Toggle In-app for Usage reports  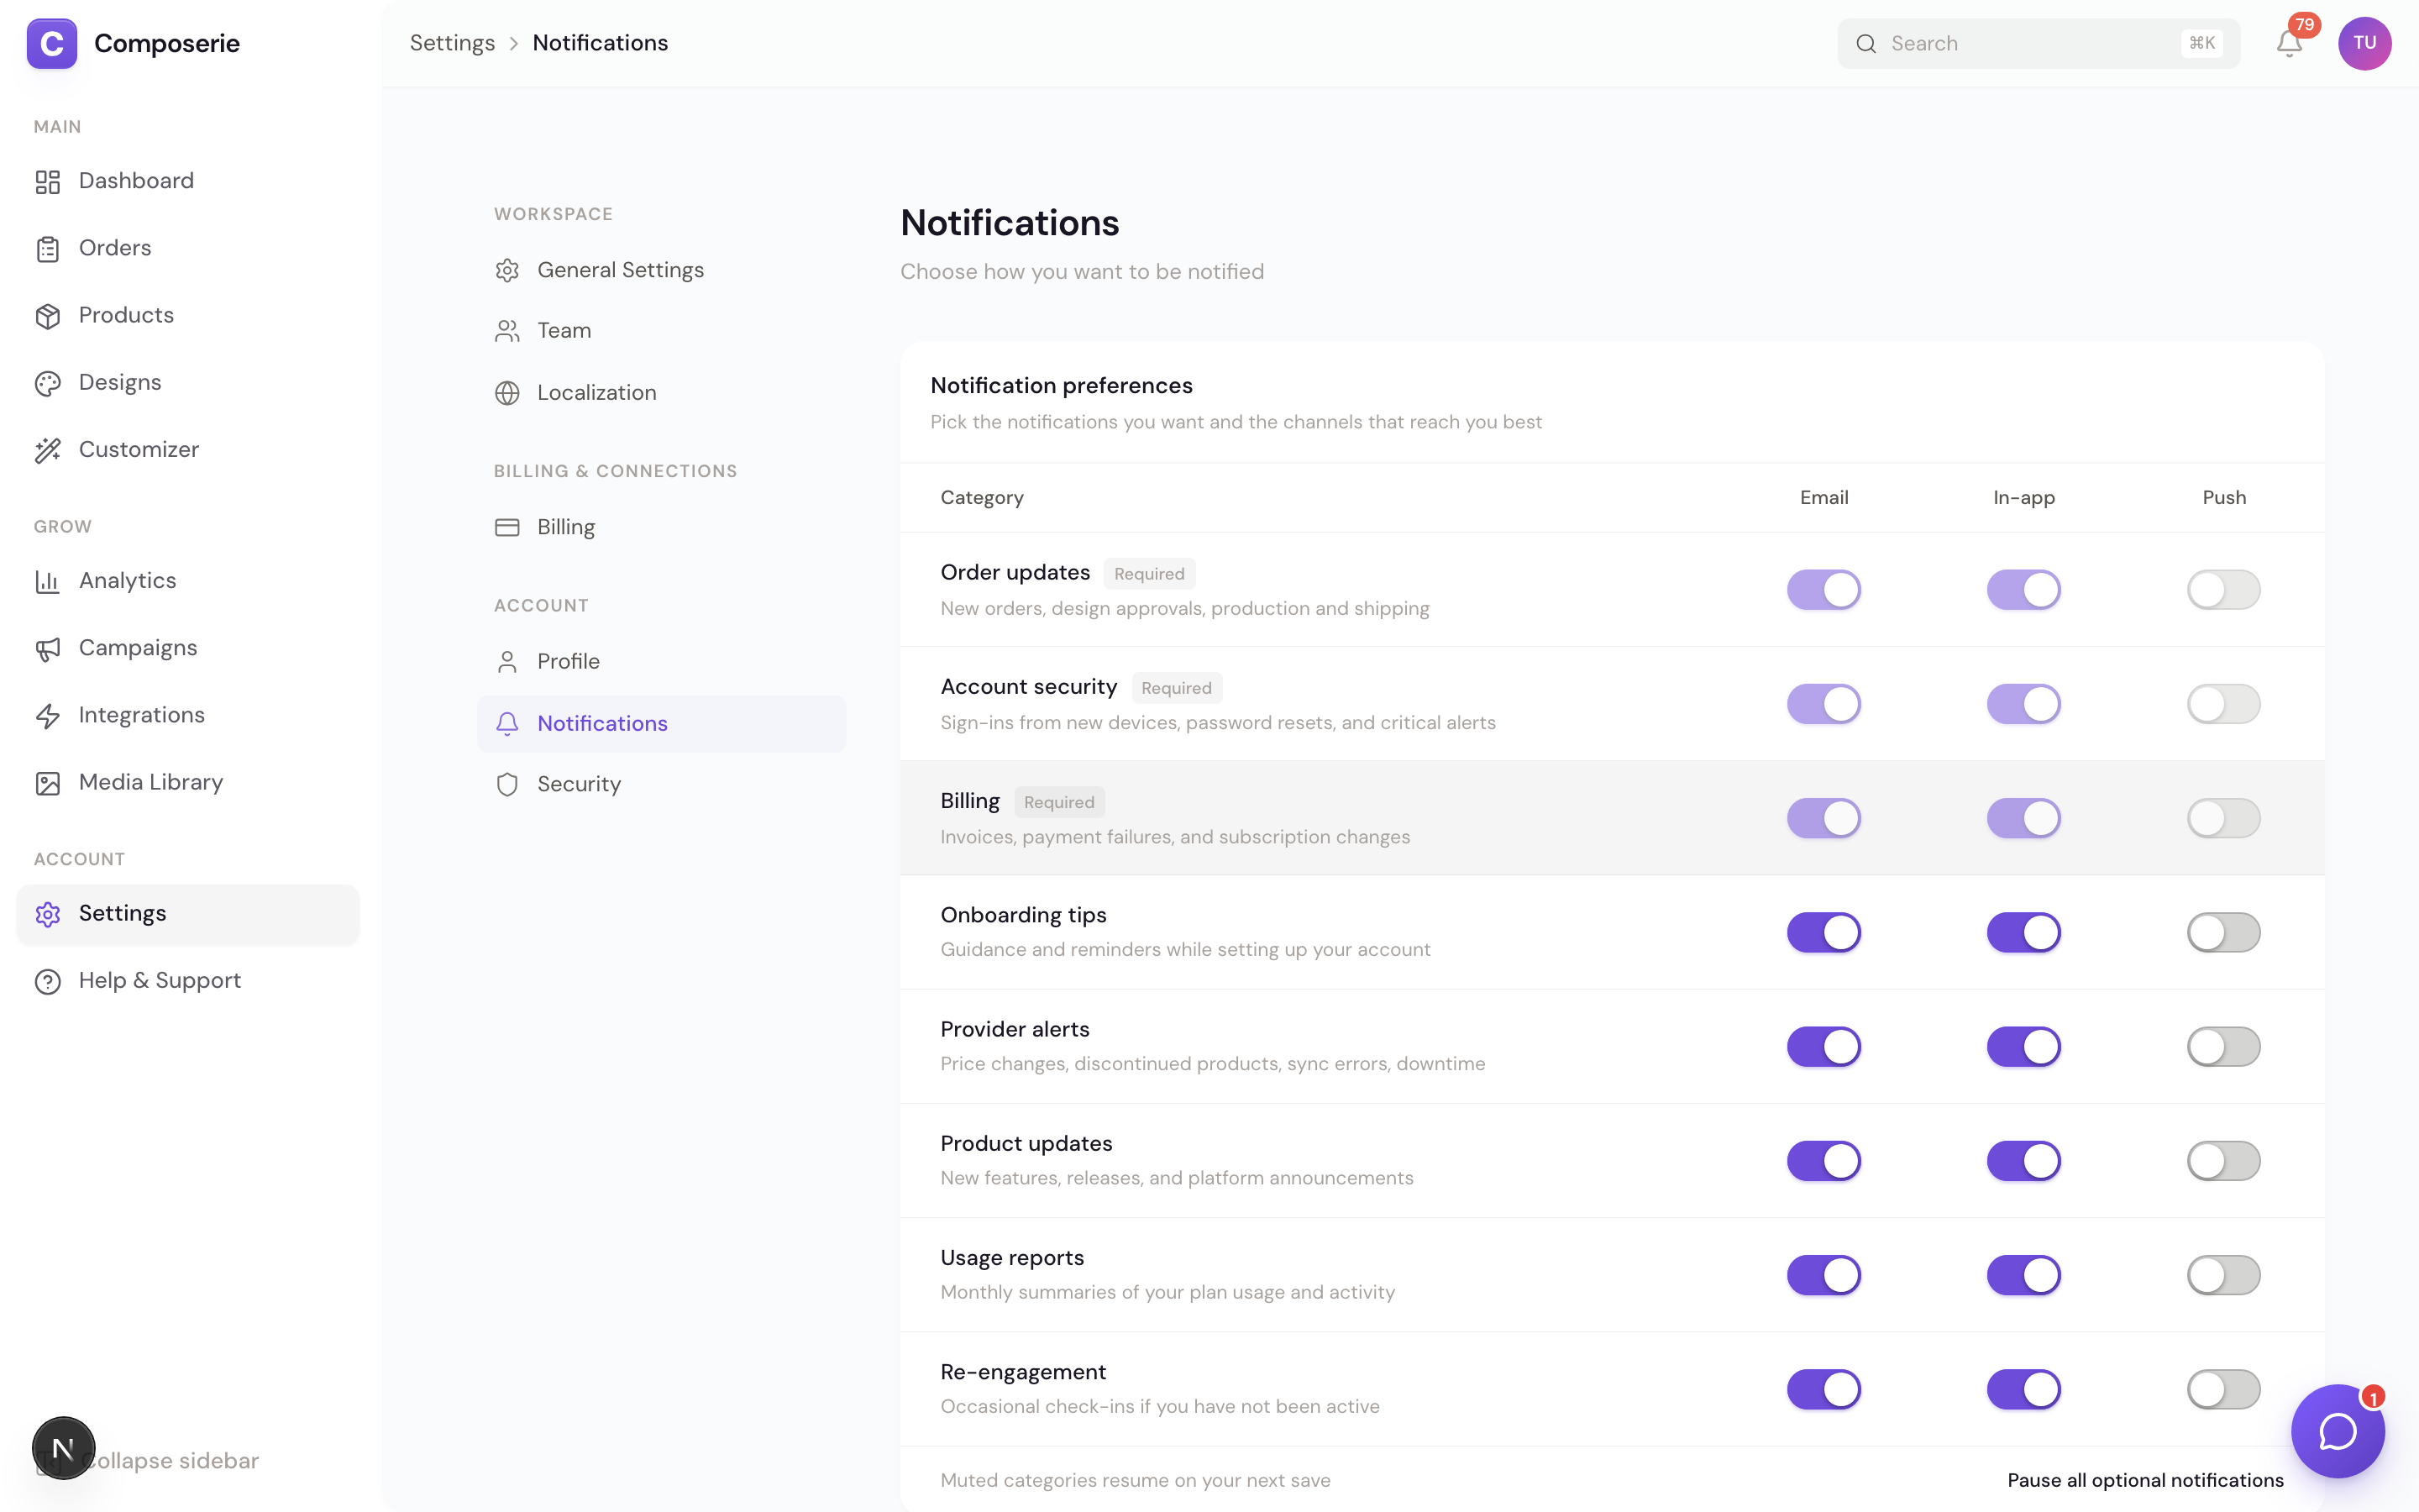tap(2023, 1275)
